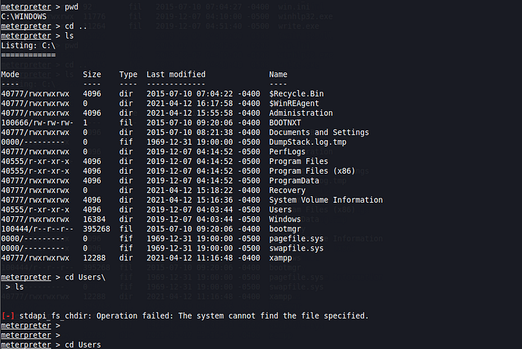522x349 pixels.
Task: Select the Users directory entry
Action: click(x=280, y=210)
